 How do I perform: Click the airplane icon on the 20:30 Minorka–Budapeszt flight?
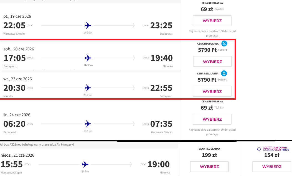(x=88, y=88)
